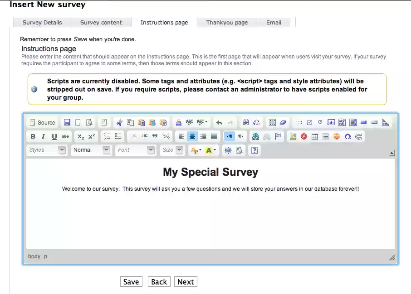Switch to the Thankyou page tab
This screenshot has width=411, height=294.
[227, 22]
